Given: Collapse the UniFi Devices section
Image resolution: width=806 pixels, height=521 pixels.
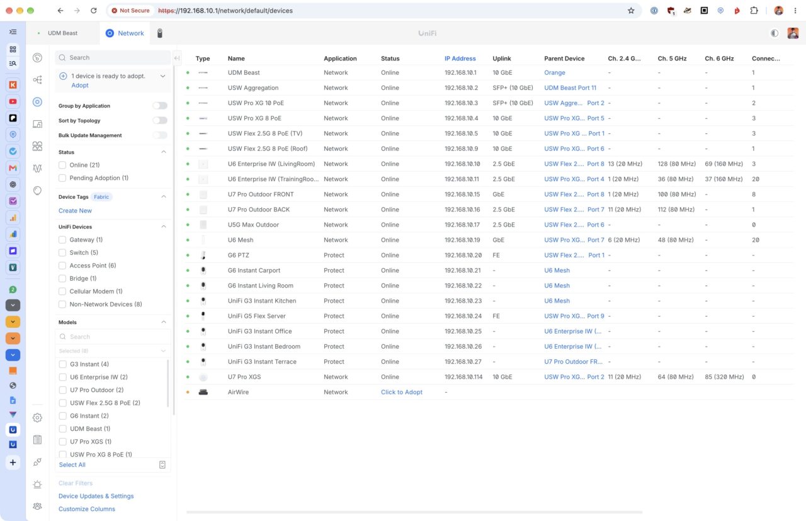Looking at the screenshot, I should (164, 227).
